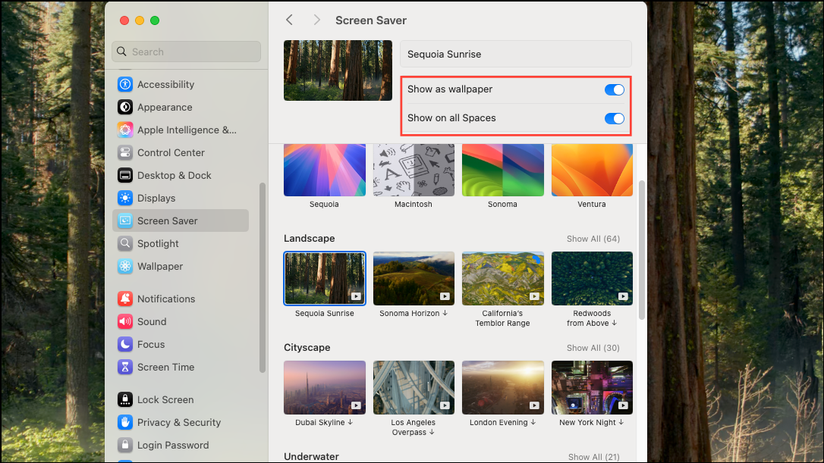Click the large Sequoia Sunrise preview image
Image resolution: width=824 pixels, height=463 pixels.
click(338, 70)
